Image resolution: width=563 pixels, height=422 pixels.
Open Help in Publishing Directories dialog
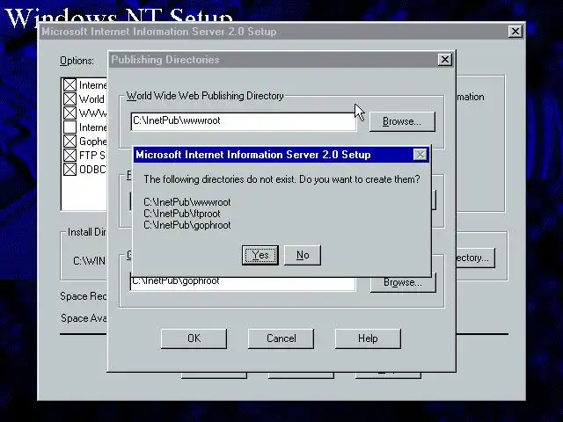[368, 338]
